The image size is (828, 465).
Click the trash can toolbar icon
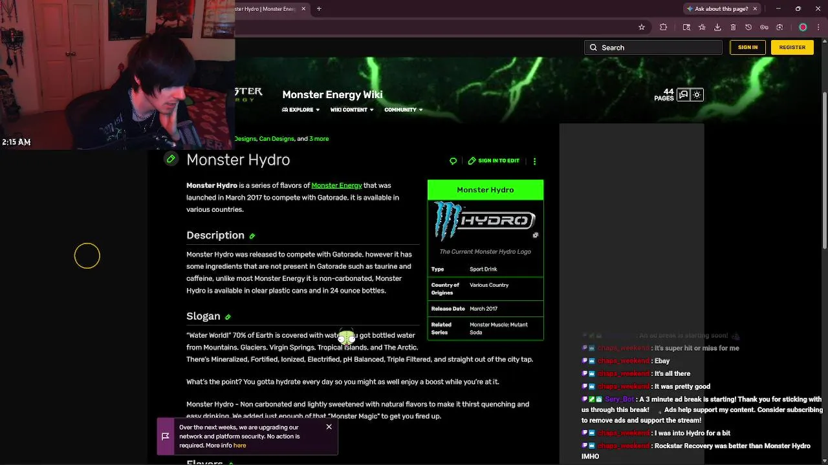(x=733, y=27)
